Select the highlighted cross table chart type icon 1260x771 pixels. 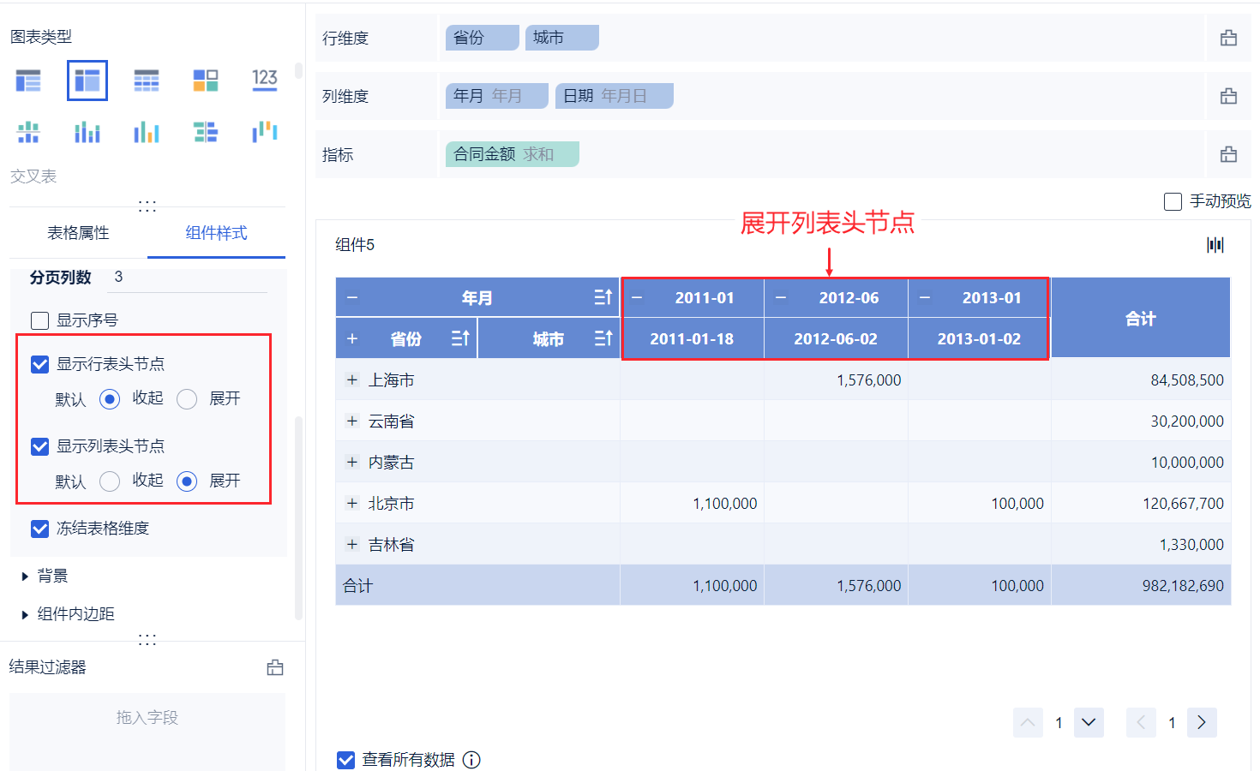pyautogui.click(x=87, y=81)
